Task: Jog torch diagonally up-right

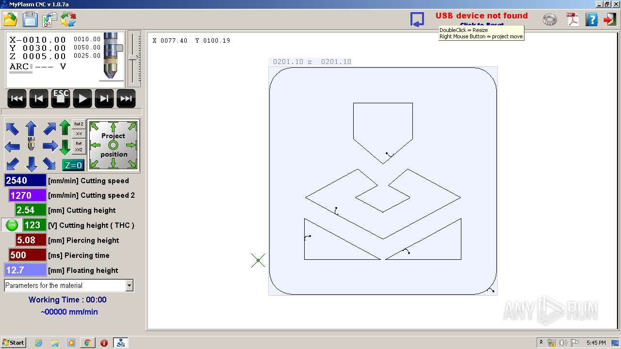Action: tap(49, 128)
